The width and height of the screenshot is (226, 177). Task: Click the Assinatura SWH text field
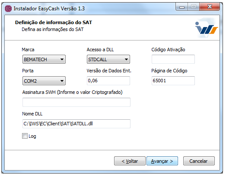(76, 102)
